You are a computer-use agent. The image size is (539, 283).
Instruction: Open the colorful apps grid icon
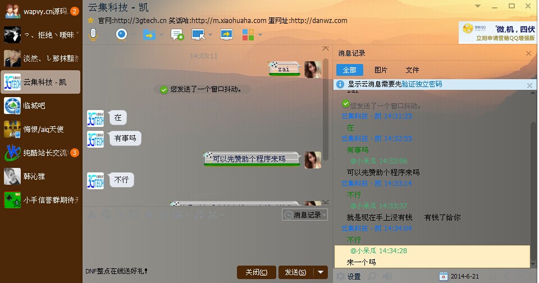pos(248,35)
